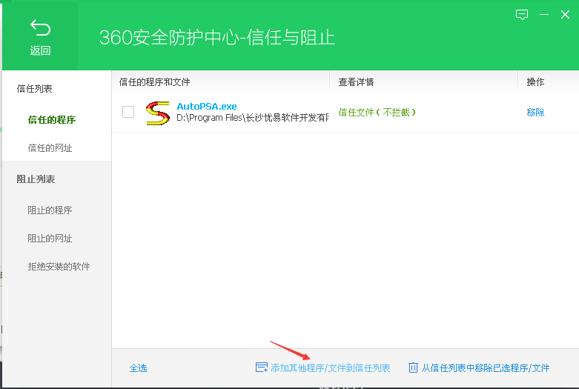This screenshot has width=579, height=389.
Task: Switch to 信任的网址 list
Action: coord(50,147)
